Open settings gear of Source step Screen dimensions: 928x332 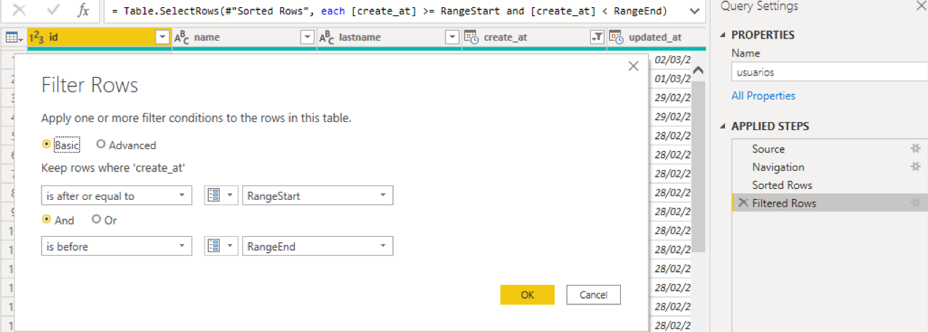[x=916, y=149]
